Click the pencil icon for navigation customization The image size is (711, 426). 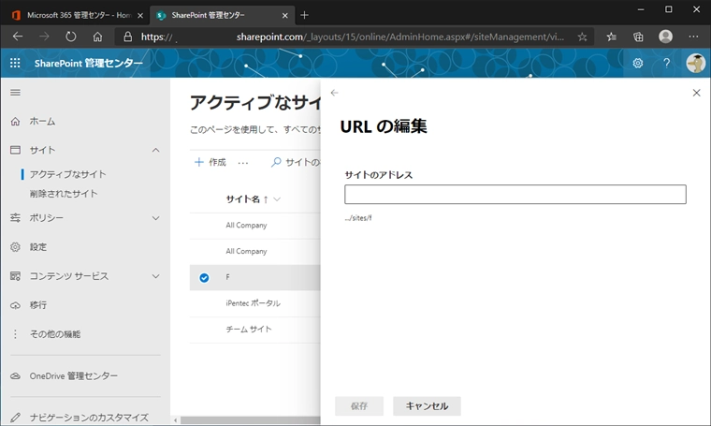(x=15, y=418)
